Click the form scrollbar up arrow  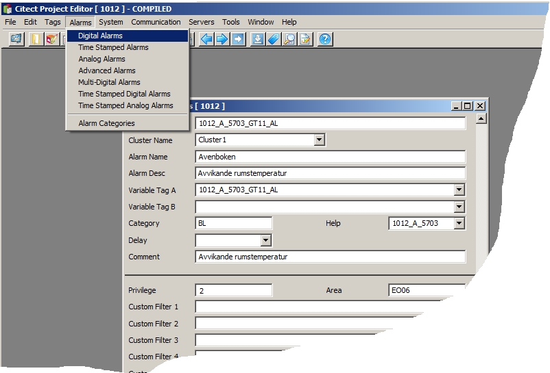481,119
